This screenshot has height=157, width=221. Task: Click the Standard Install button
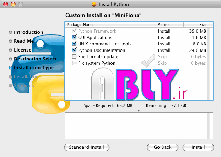(87, 147)
